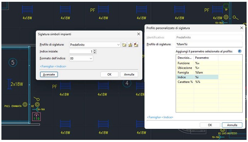Click the Indice iniziale value field
This screenshot has width=248, height=142.
81,51
